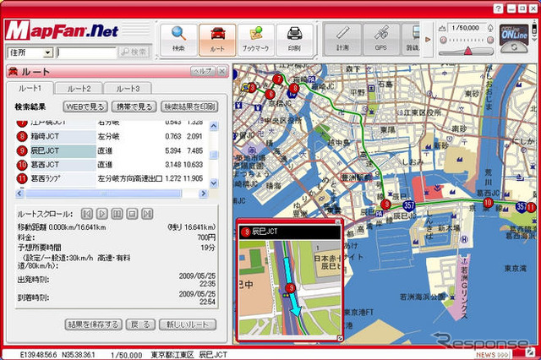The image size is (541, 360).
Task: Select the 箱崎JCT route row
Action: pos(111,137)
